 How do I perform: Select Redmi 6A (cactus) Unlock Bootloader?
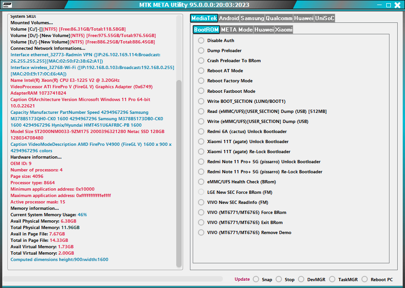point(201,131)
